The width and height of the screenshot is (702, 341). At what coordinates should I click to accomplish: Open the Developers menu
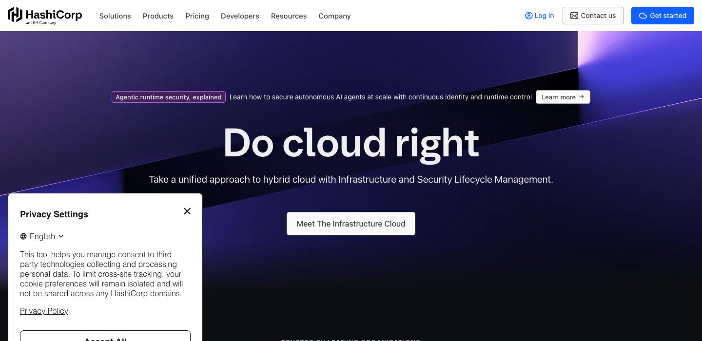coord(240,16)
